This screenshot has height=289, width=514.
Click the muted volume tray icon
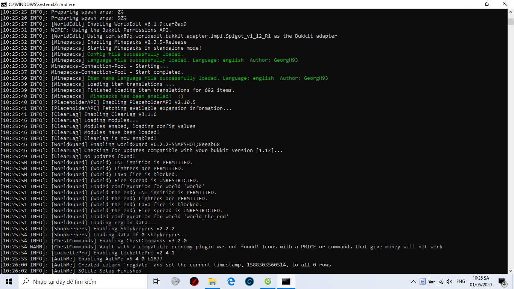449,281
